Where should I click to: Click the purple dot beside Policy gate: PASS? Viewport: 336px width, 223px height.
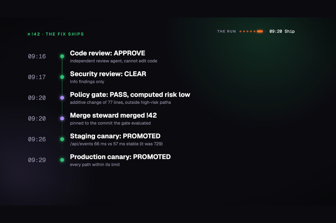tap(62, 98)
